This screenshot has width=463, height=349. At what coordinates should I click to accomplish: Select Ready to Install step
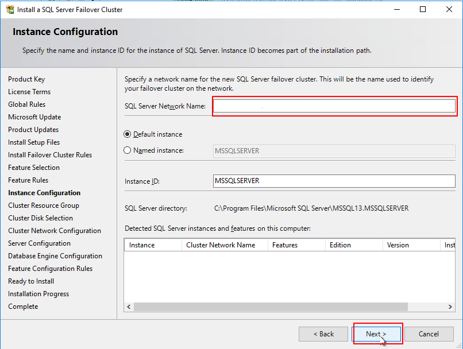pos(31,281)
